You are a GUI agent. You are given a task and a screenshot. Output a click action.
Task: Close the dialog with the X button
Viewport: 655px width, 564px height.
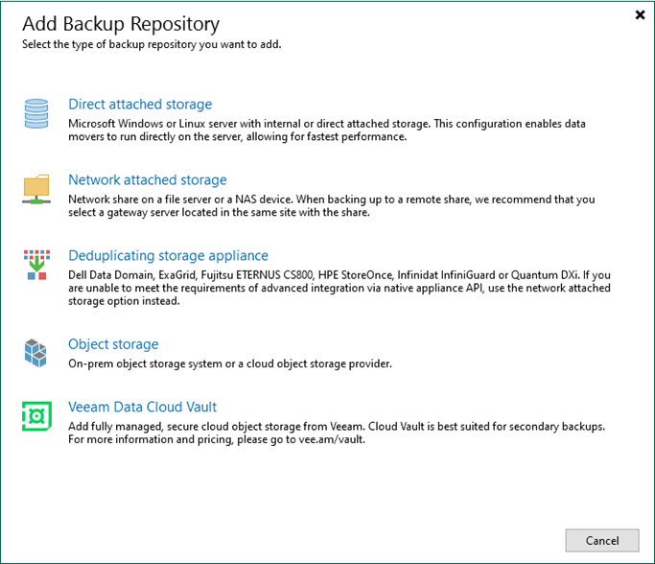640,15
